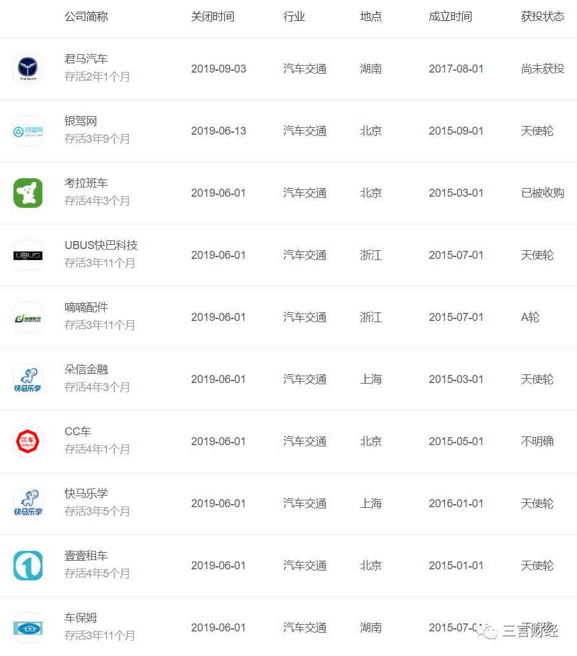Click 存活4年3个月 under 考拉班车

(97, 201)
